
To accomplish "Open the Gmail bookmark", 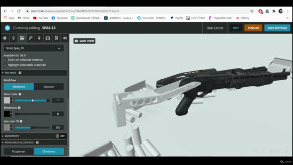I will point(24,18).
